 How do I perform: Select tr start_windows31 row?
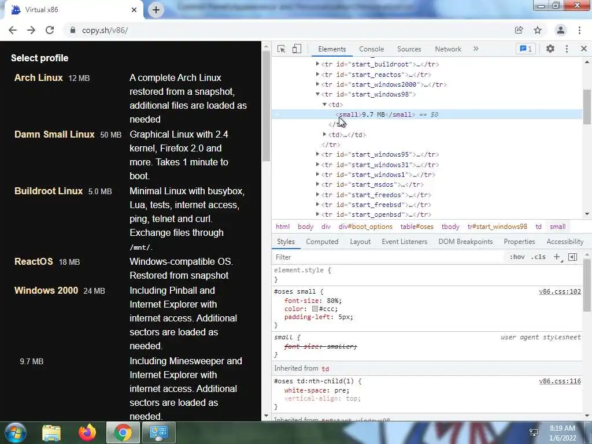(380, 165)
